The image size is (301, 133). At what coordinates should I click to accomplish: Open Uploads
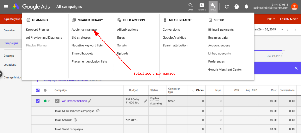coord(123,54)
